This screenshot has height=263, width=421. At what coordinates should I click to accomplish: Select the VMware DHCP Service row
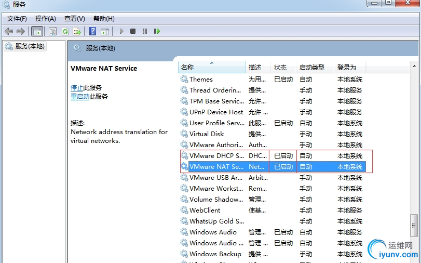tap(273, 156)
